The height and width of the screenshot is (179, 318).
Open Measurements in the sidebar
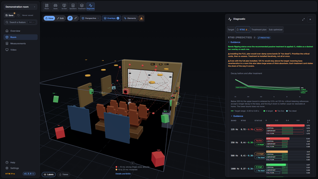(x=20, y=43)
